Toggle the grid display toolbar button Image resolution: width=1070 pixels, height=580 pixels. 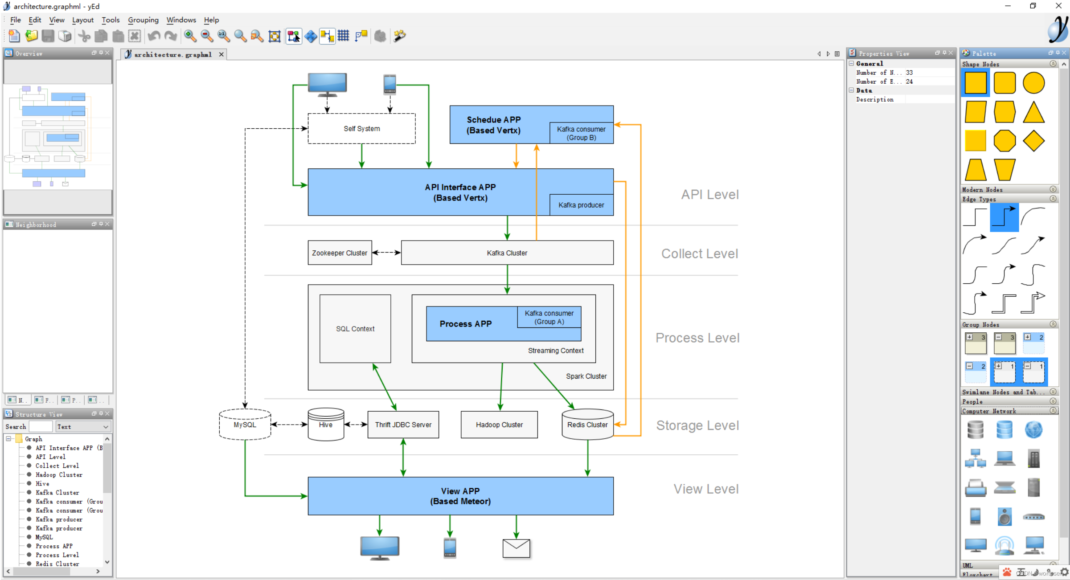[343, 36]
